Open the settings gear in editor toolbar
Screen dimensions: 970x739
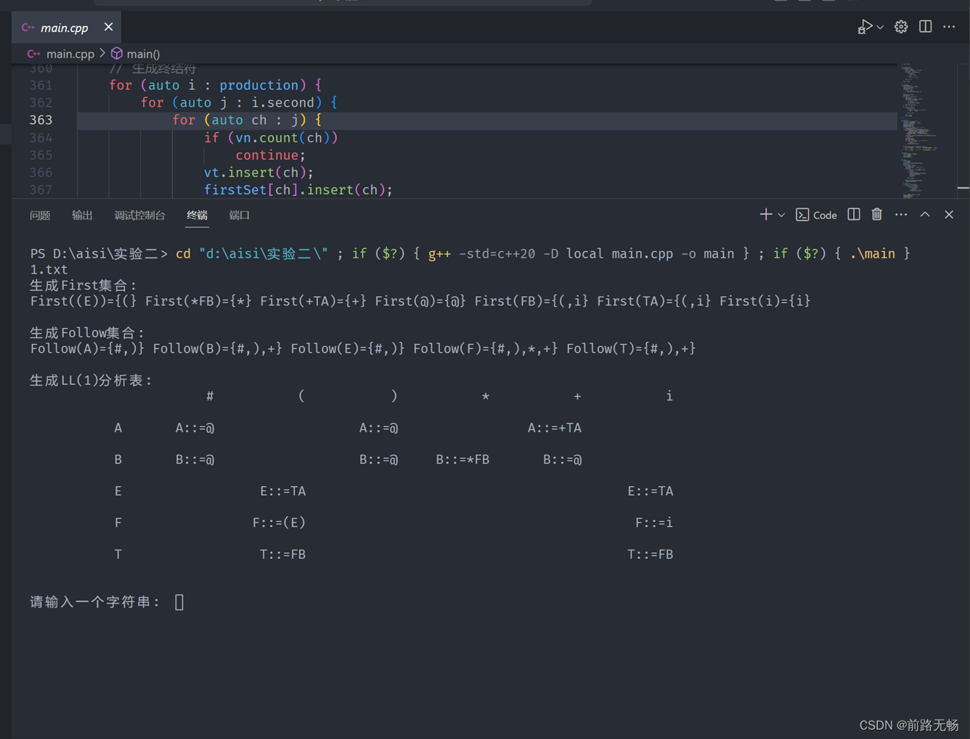pyautogui.click(x=901, y=27)
